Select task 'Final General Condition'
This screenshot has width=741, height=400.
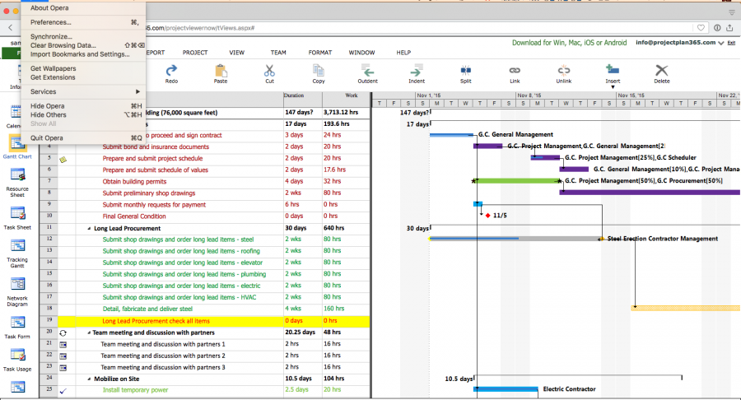click(x=134, y=216)
